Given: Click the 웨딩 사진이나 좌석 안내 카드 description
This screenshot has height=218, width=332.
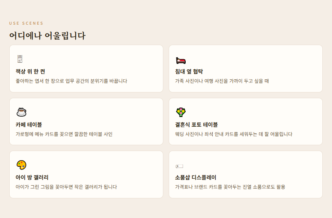Looking at the screenshot, I should click(234, 134).
